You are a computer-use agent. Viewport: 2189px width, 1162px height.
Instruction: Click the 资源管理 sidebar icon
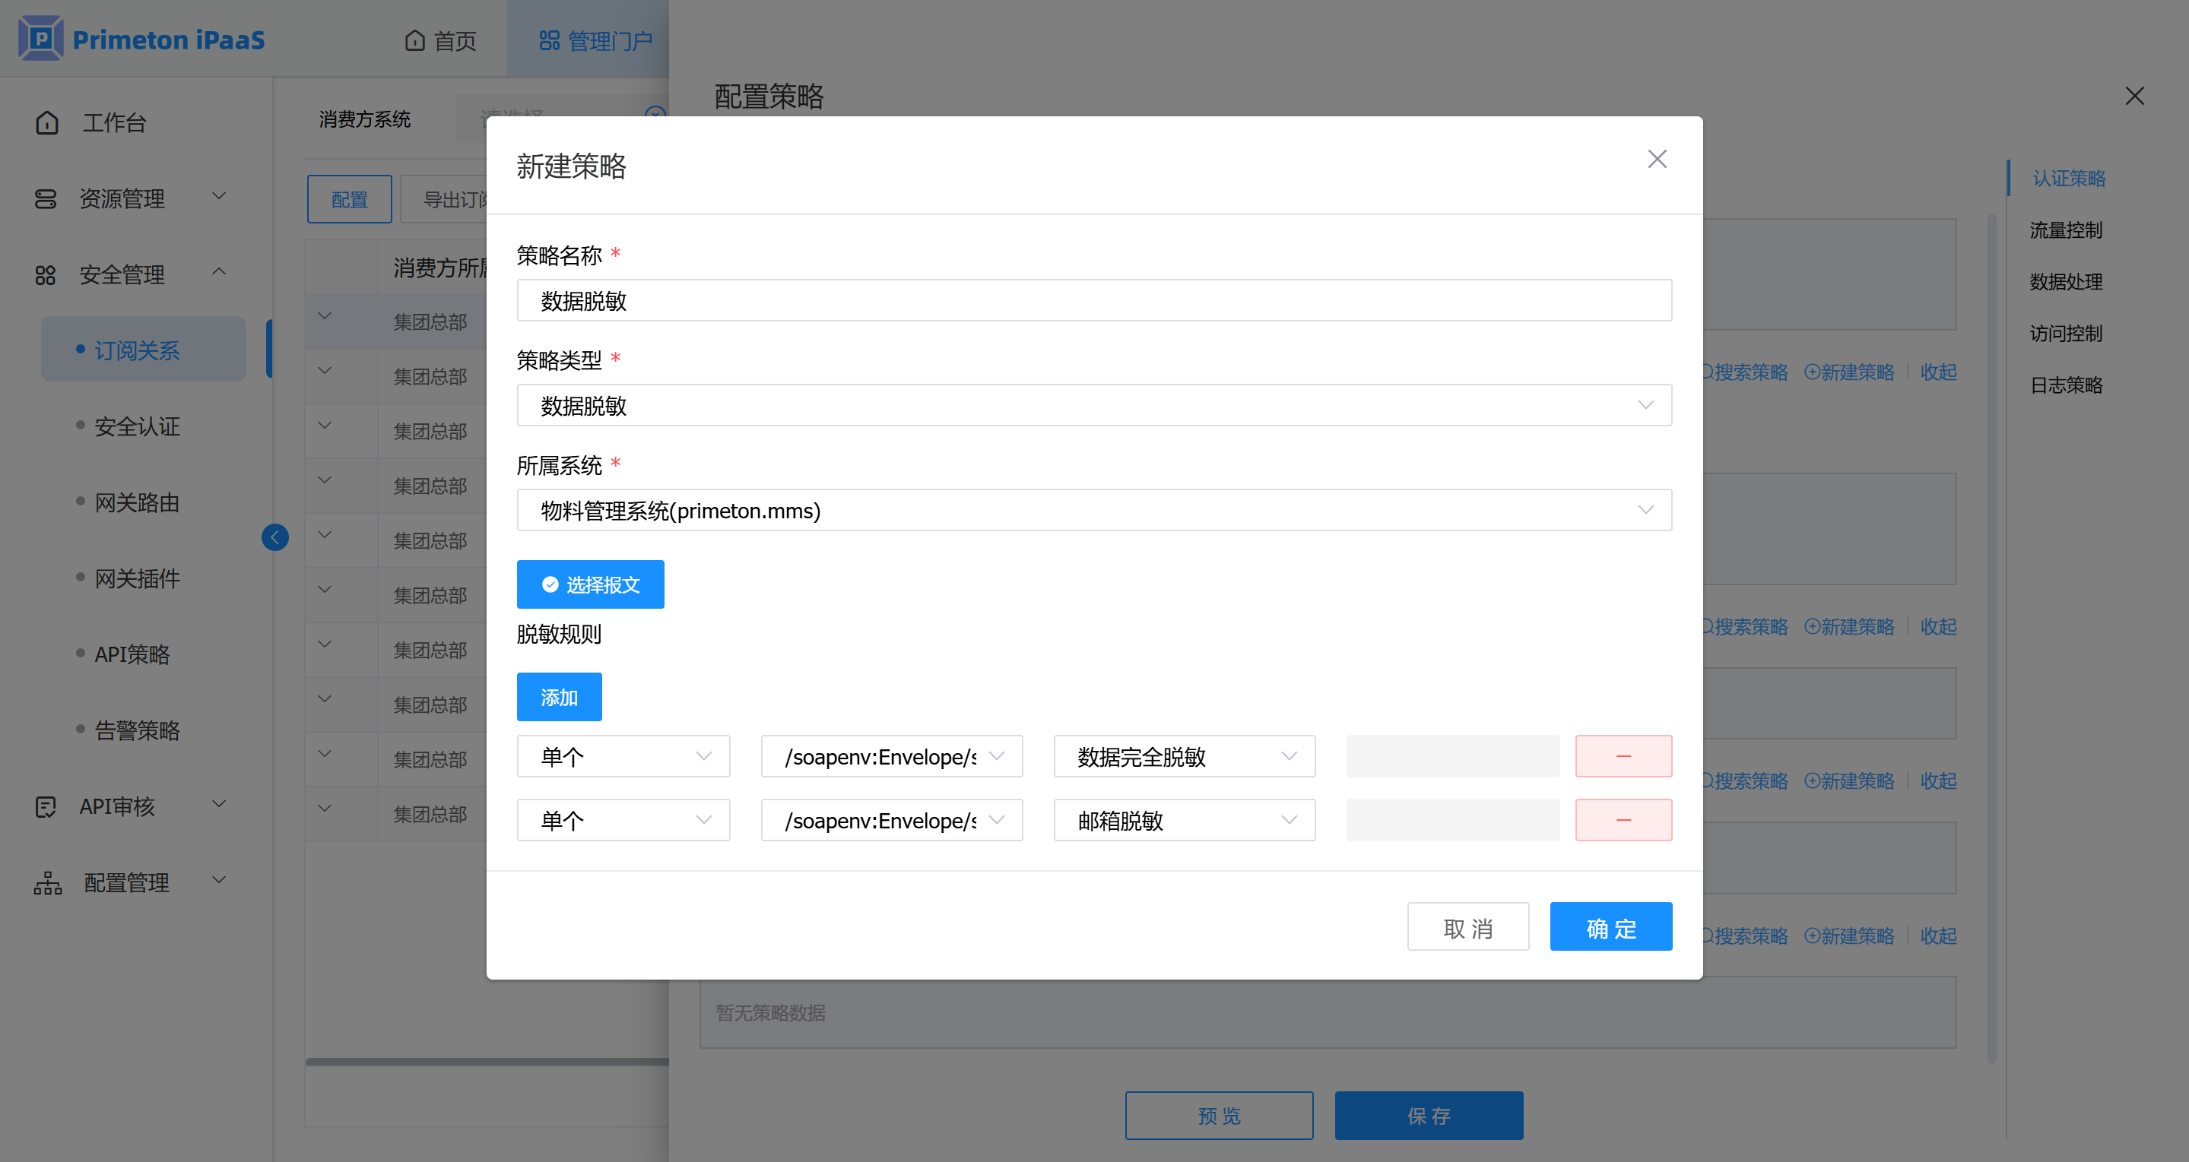pyautogui.click(x=46, y=199)
